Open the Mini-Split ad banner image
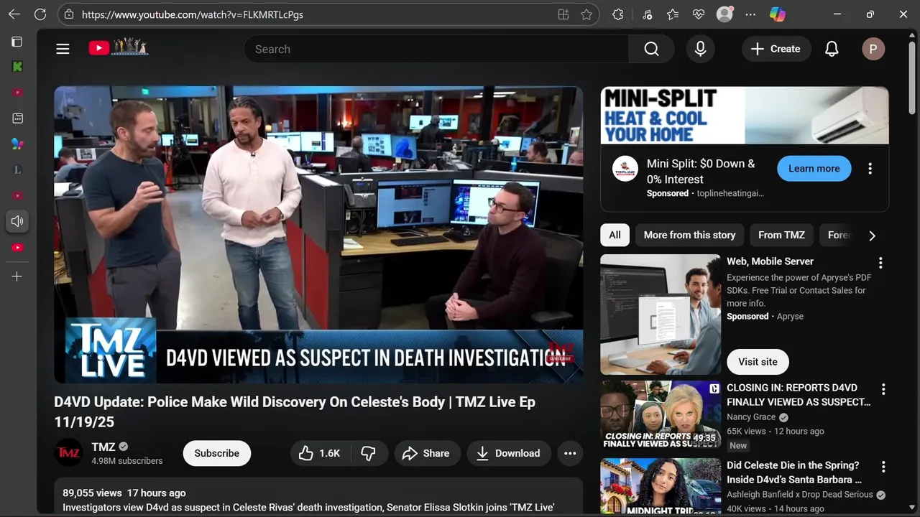Image resolution: width=920 pixels, height=517 pixels. point(745,116)
